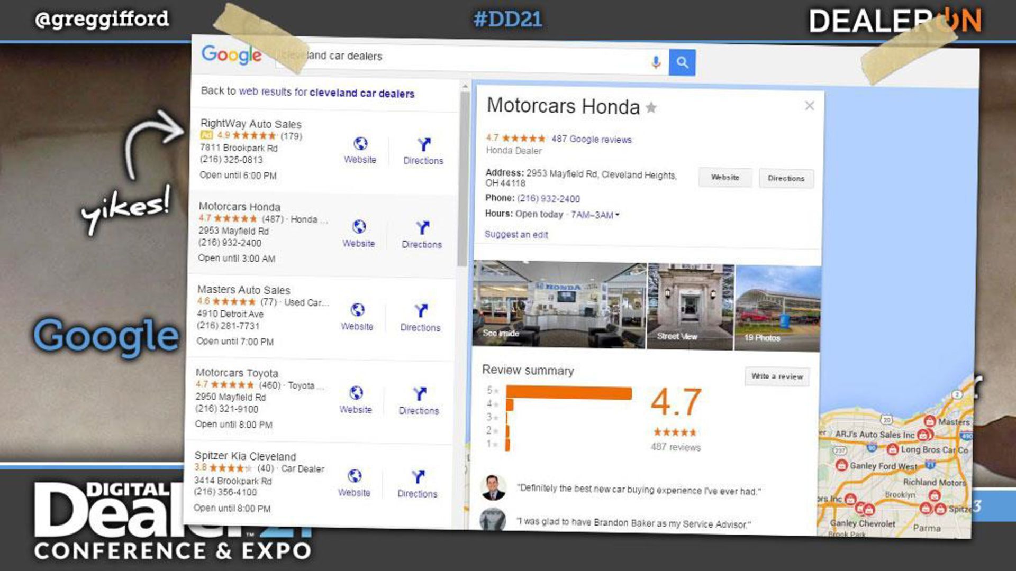The width and height of the screenshot is (1016, 571).
Task: Open Motorcars Honda website globe icon in list
Action: (359, 227)
